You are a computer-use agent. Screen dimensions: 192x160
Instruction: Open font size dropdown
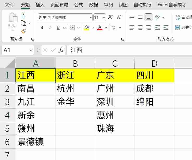click(104, 18)
